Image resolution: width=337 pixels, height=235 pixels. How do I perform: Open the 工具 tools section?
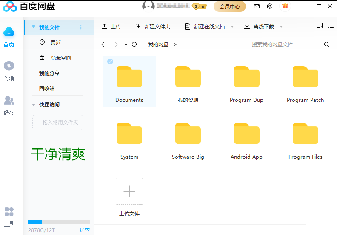pyautogui.click(x=9, y=217)
